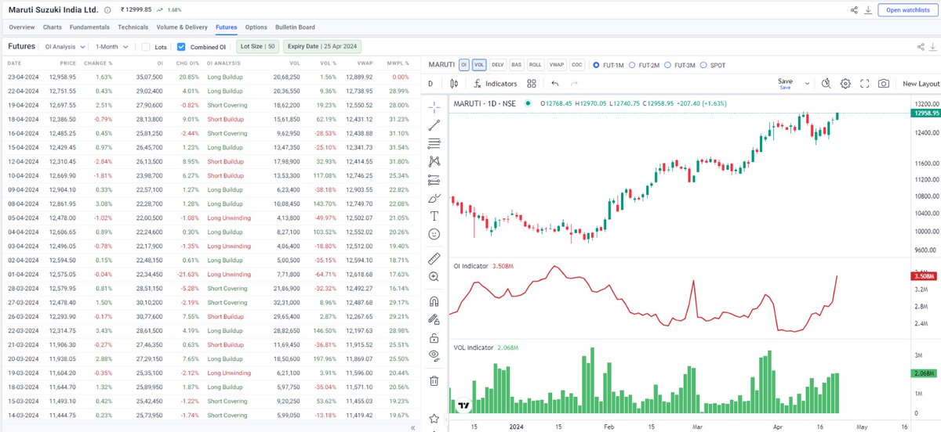The height and width of the screenshot is (432, 941).
Task: Select the crosshair cursor tool
Action: click(x=434, y=106)
